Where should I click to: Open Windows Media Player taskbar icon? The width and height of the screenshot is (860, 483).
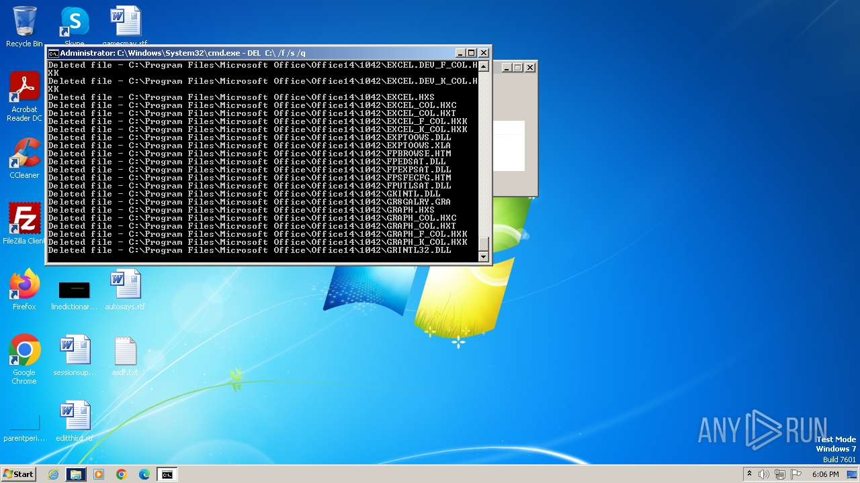tap(99, 474)
